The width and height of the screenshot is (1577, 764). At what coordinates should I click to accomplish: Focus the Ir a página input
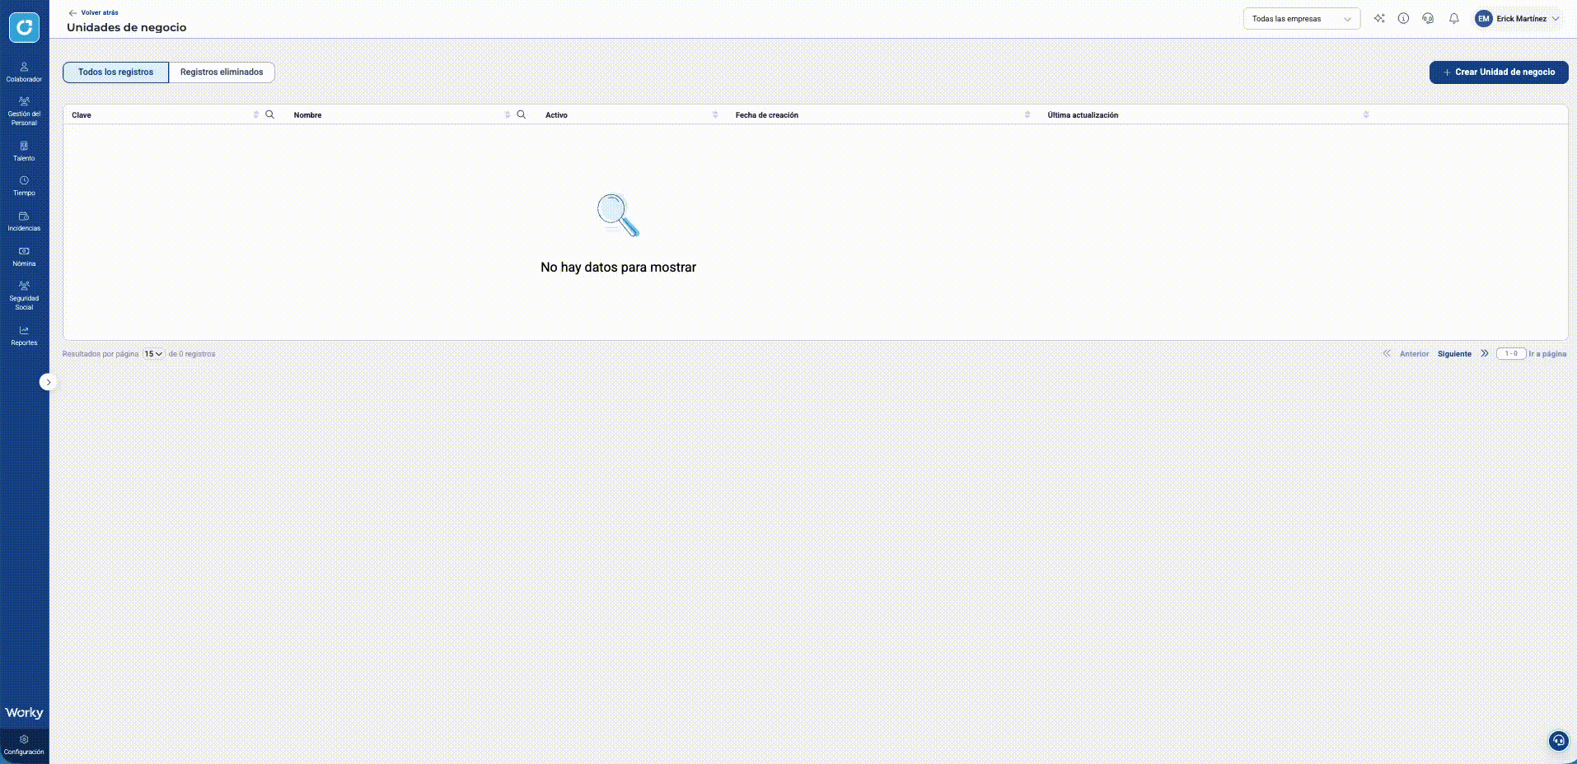pyautogui.click(x=1511, y=354)
